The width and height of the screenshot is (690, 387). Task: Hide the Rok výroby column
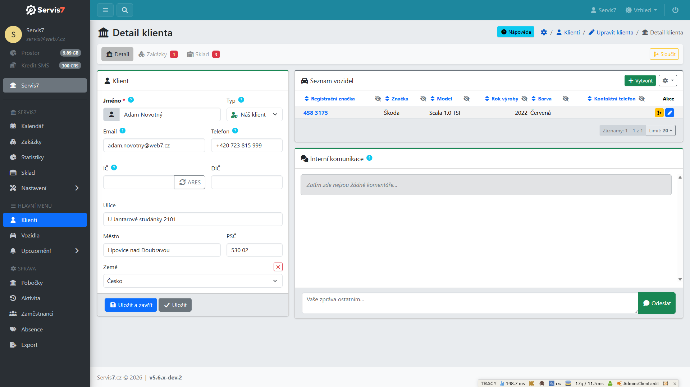[x=525, y=99]
